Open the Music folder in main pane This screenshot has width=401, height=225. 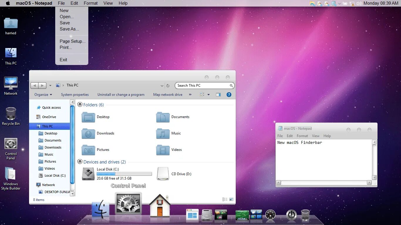click(169, 134)
